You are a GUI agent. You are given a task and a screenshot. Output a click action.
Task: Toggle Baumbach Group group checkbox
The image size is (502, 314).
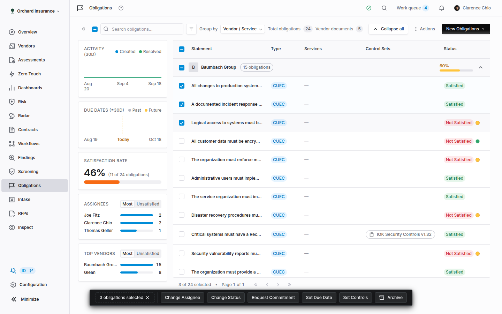(182, 68)
